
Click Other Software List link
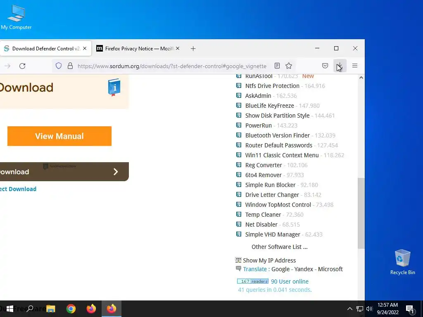click(x=280, y=247)
